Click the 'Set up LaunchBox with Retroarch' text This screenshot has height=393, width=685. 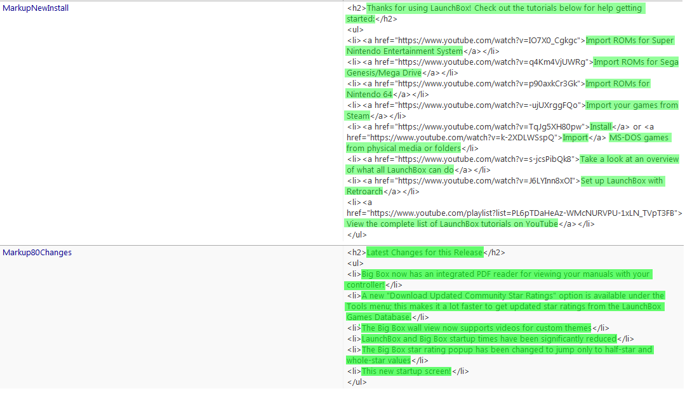(506, 186)
